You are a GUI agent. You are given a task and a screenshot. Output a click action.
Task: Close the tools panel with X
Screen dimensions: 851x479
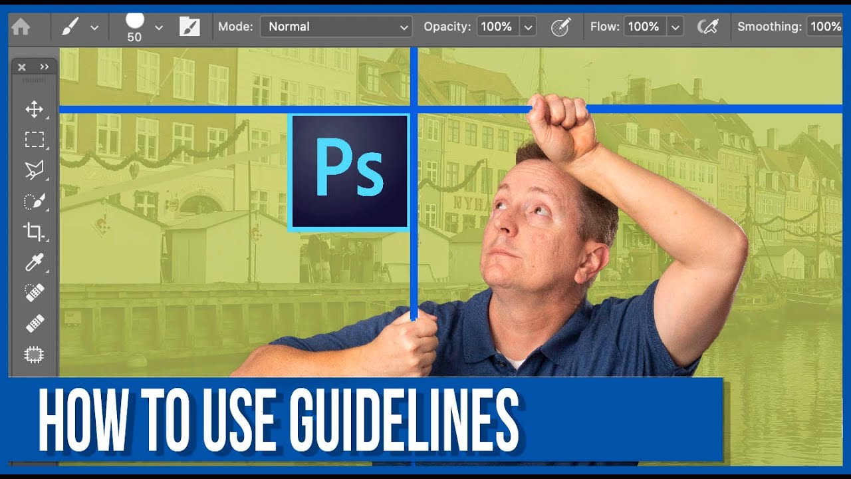(x=22, y=67)
